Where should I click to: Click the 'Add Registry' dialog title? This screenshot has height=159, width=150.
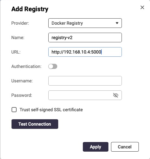[x=30, y=9]
